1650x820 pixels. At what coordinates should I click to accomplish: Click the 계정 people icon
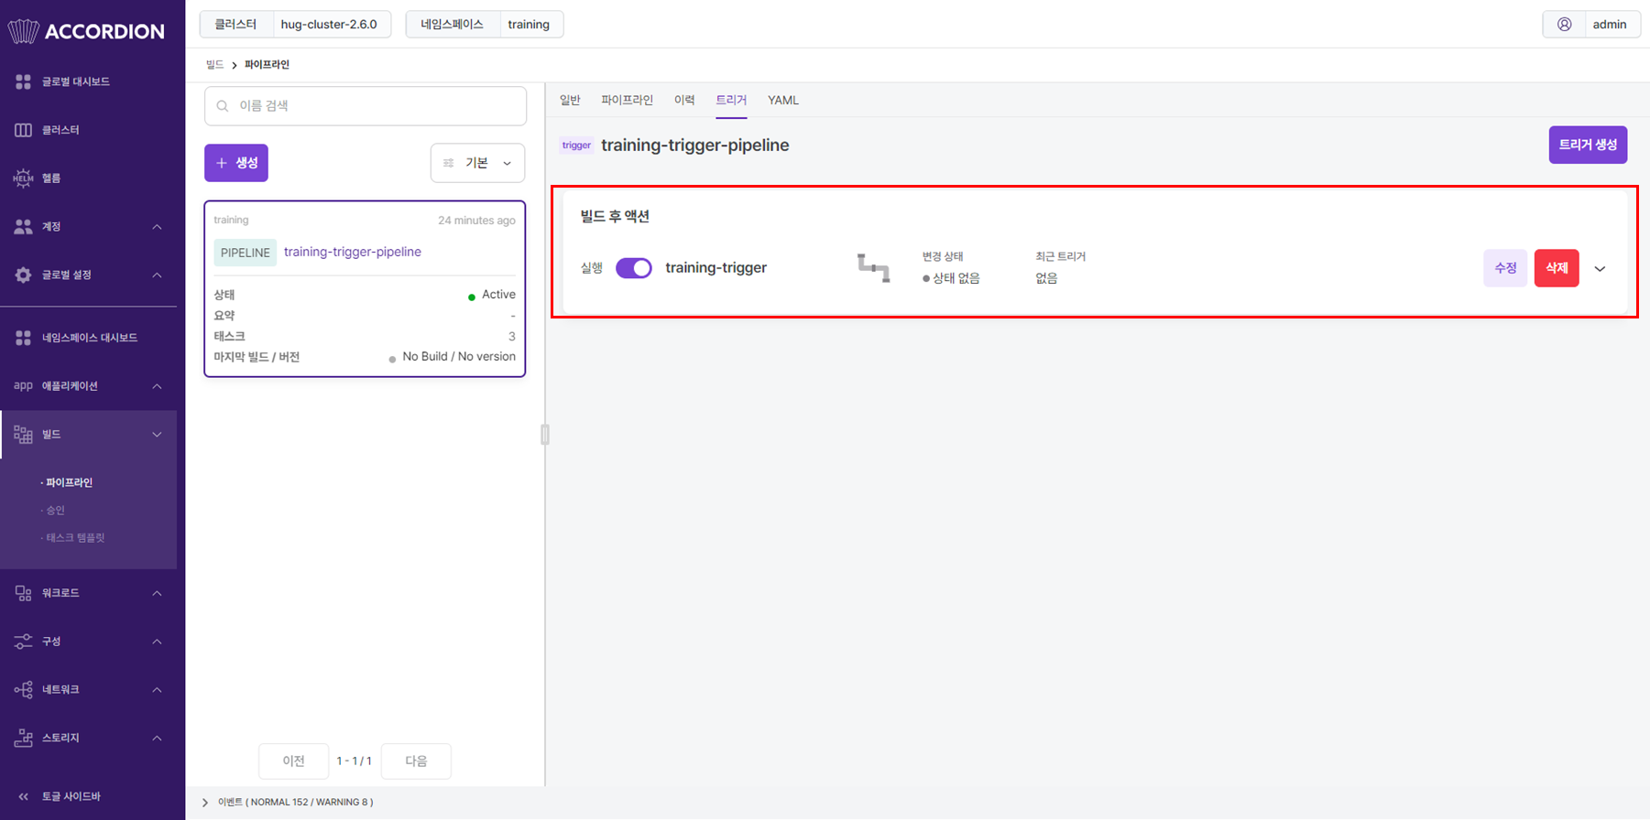24,227
